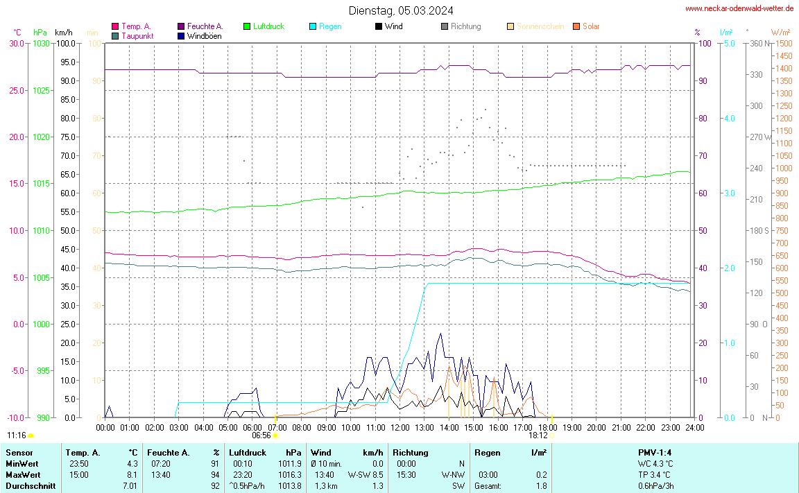
Task: Click the sun icon next to 11:16
Action: click(31, 435)
